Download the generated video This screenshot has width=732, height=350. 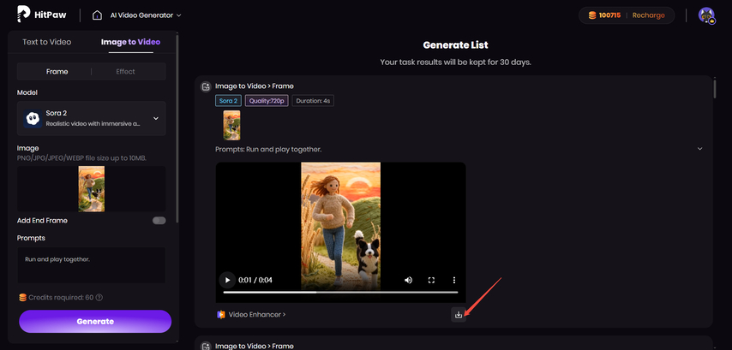coord(459,315)
